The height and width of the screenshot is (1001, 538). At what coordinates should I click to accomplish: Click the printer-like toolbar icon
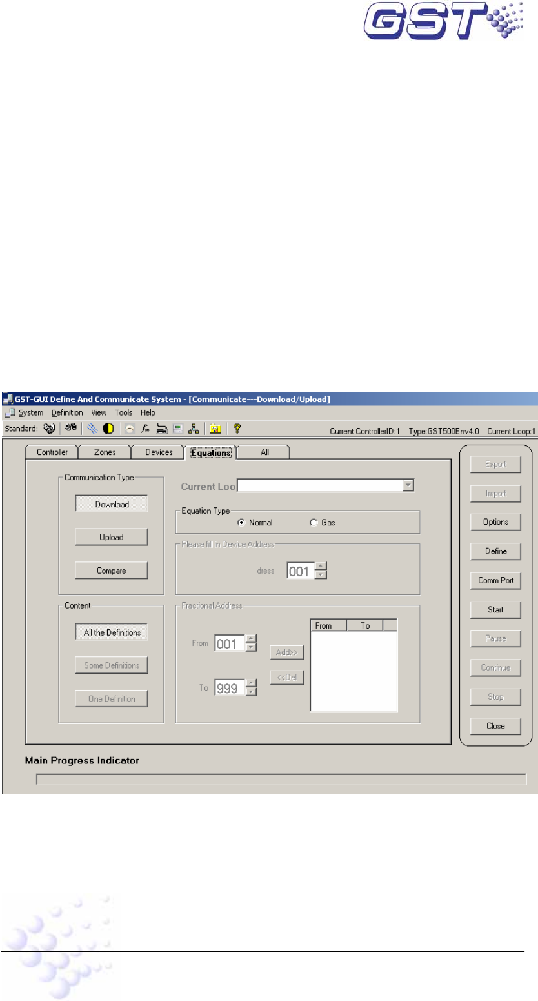(x=162, y=428)
